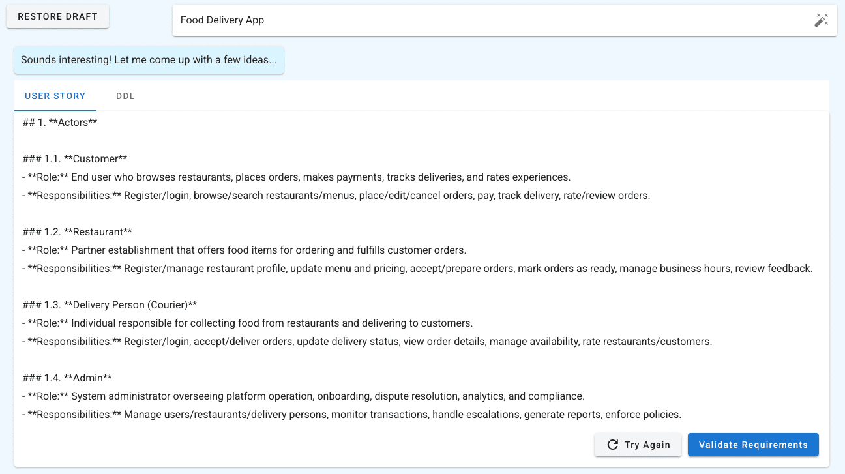Viewport: 845px width, 474px height.
Task: Click the Customer Role description line
Action: (x=297, y=177)
